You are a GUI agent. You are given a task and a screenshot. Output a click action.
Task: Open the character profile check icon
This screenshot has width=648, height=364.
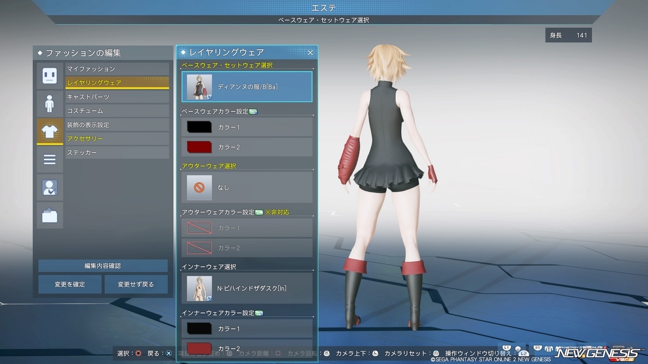pos(50,188)
